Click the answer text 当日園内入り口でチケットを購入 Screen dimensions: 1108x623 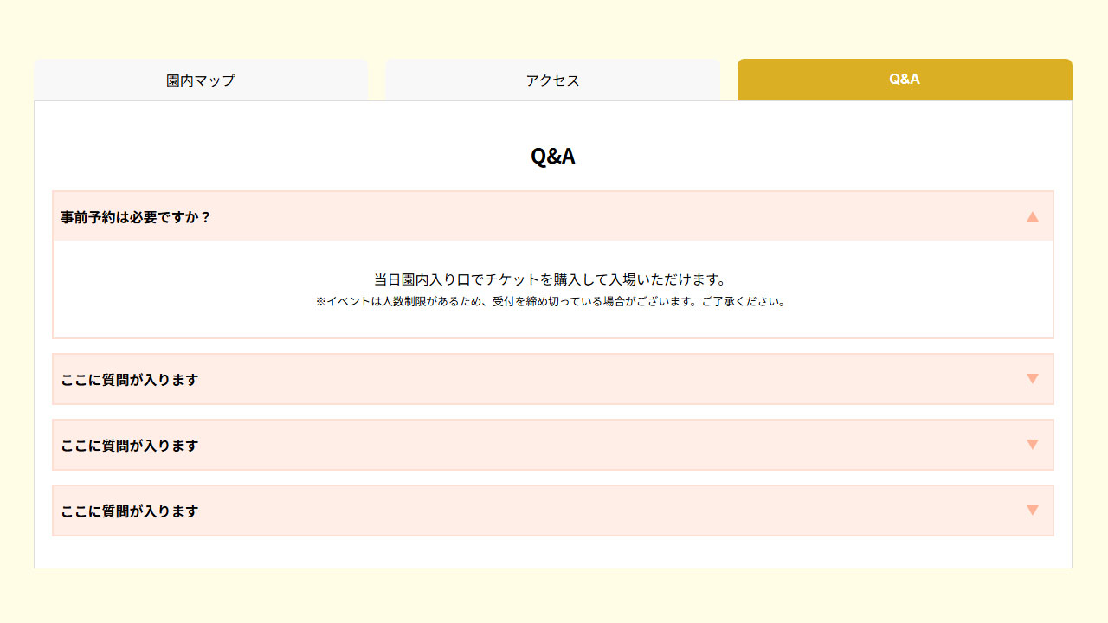tap(553, 279)
